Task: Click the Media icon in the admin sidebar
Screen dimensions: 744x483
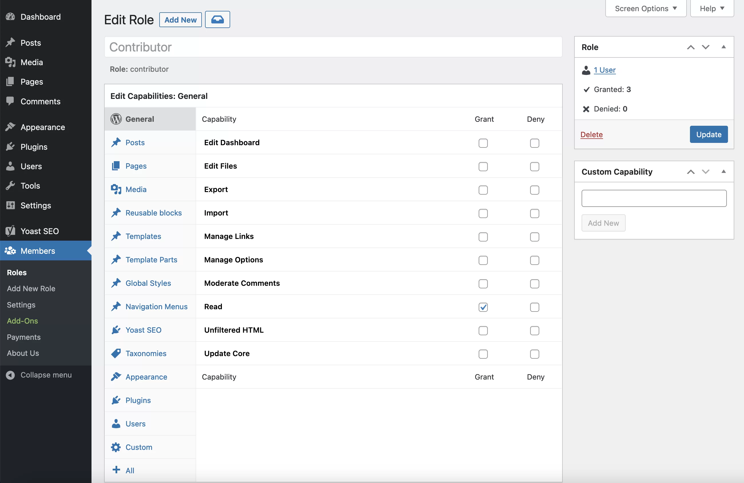Action: pos(10,62)
